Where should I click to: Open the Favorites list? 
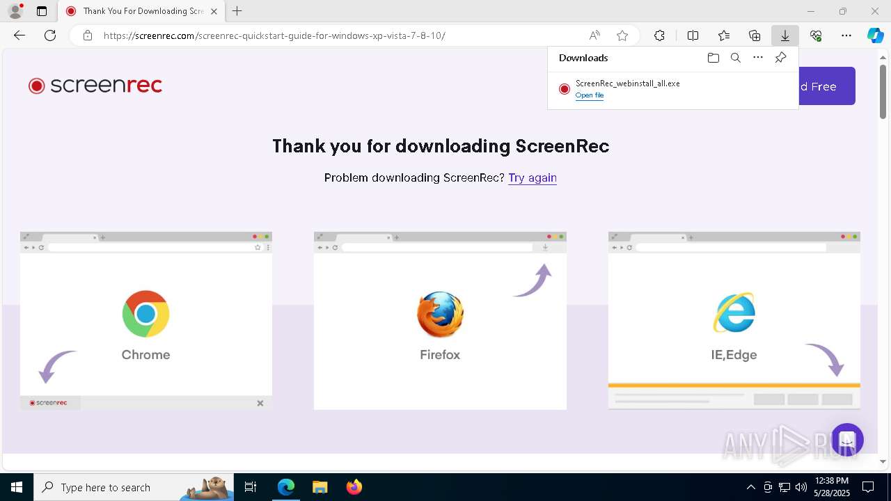point(724,35)
